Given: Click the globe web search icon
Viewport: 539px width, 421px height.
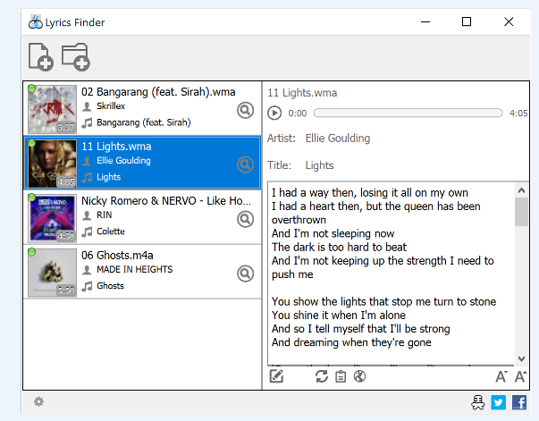Looking at the screenshot, I should pyautogui.click(x=359, y=376).
